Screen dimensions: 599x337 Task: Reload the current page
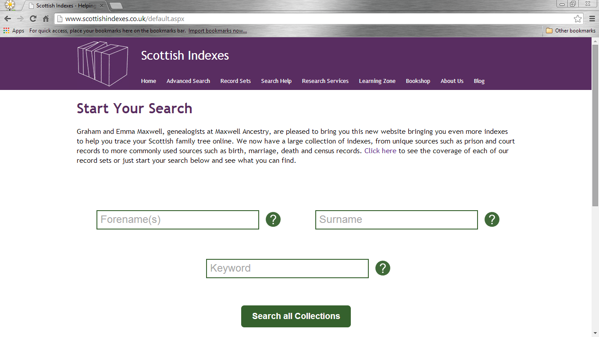[33, 19]
